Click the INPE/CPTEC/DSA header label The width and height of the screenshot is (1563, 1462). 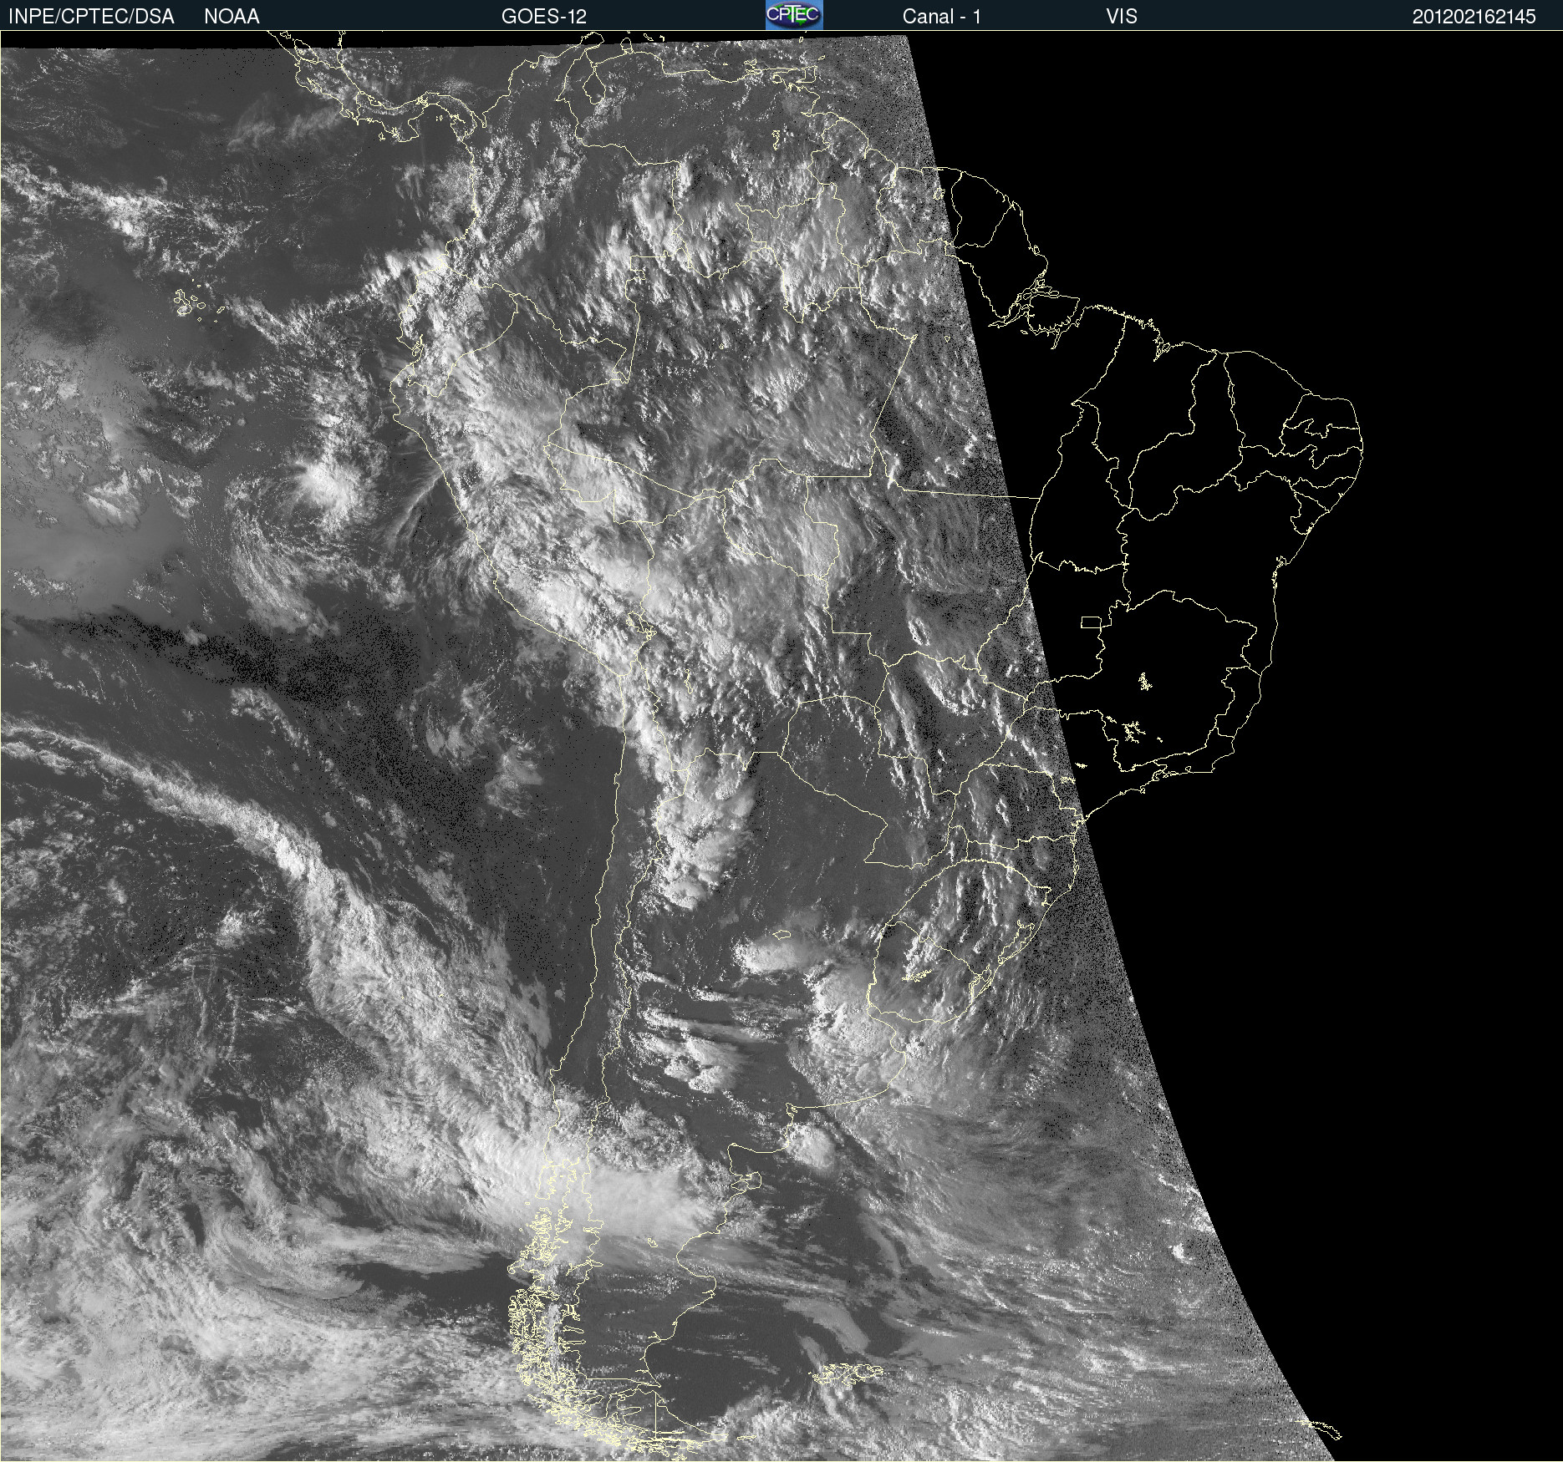91,17
